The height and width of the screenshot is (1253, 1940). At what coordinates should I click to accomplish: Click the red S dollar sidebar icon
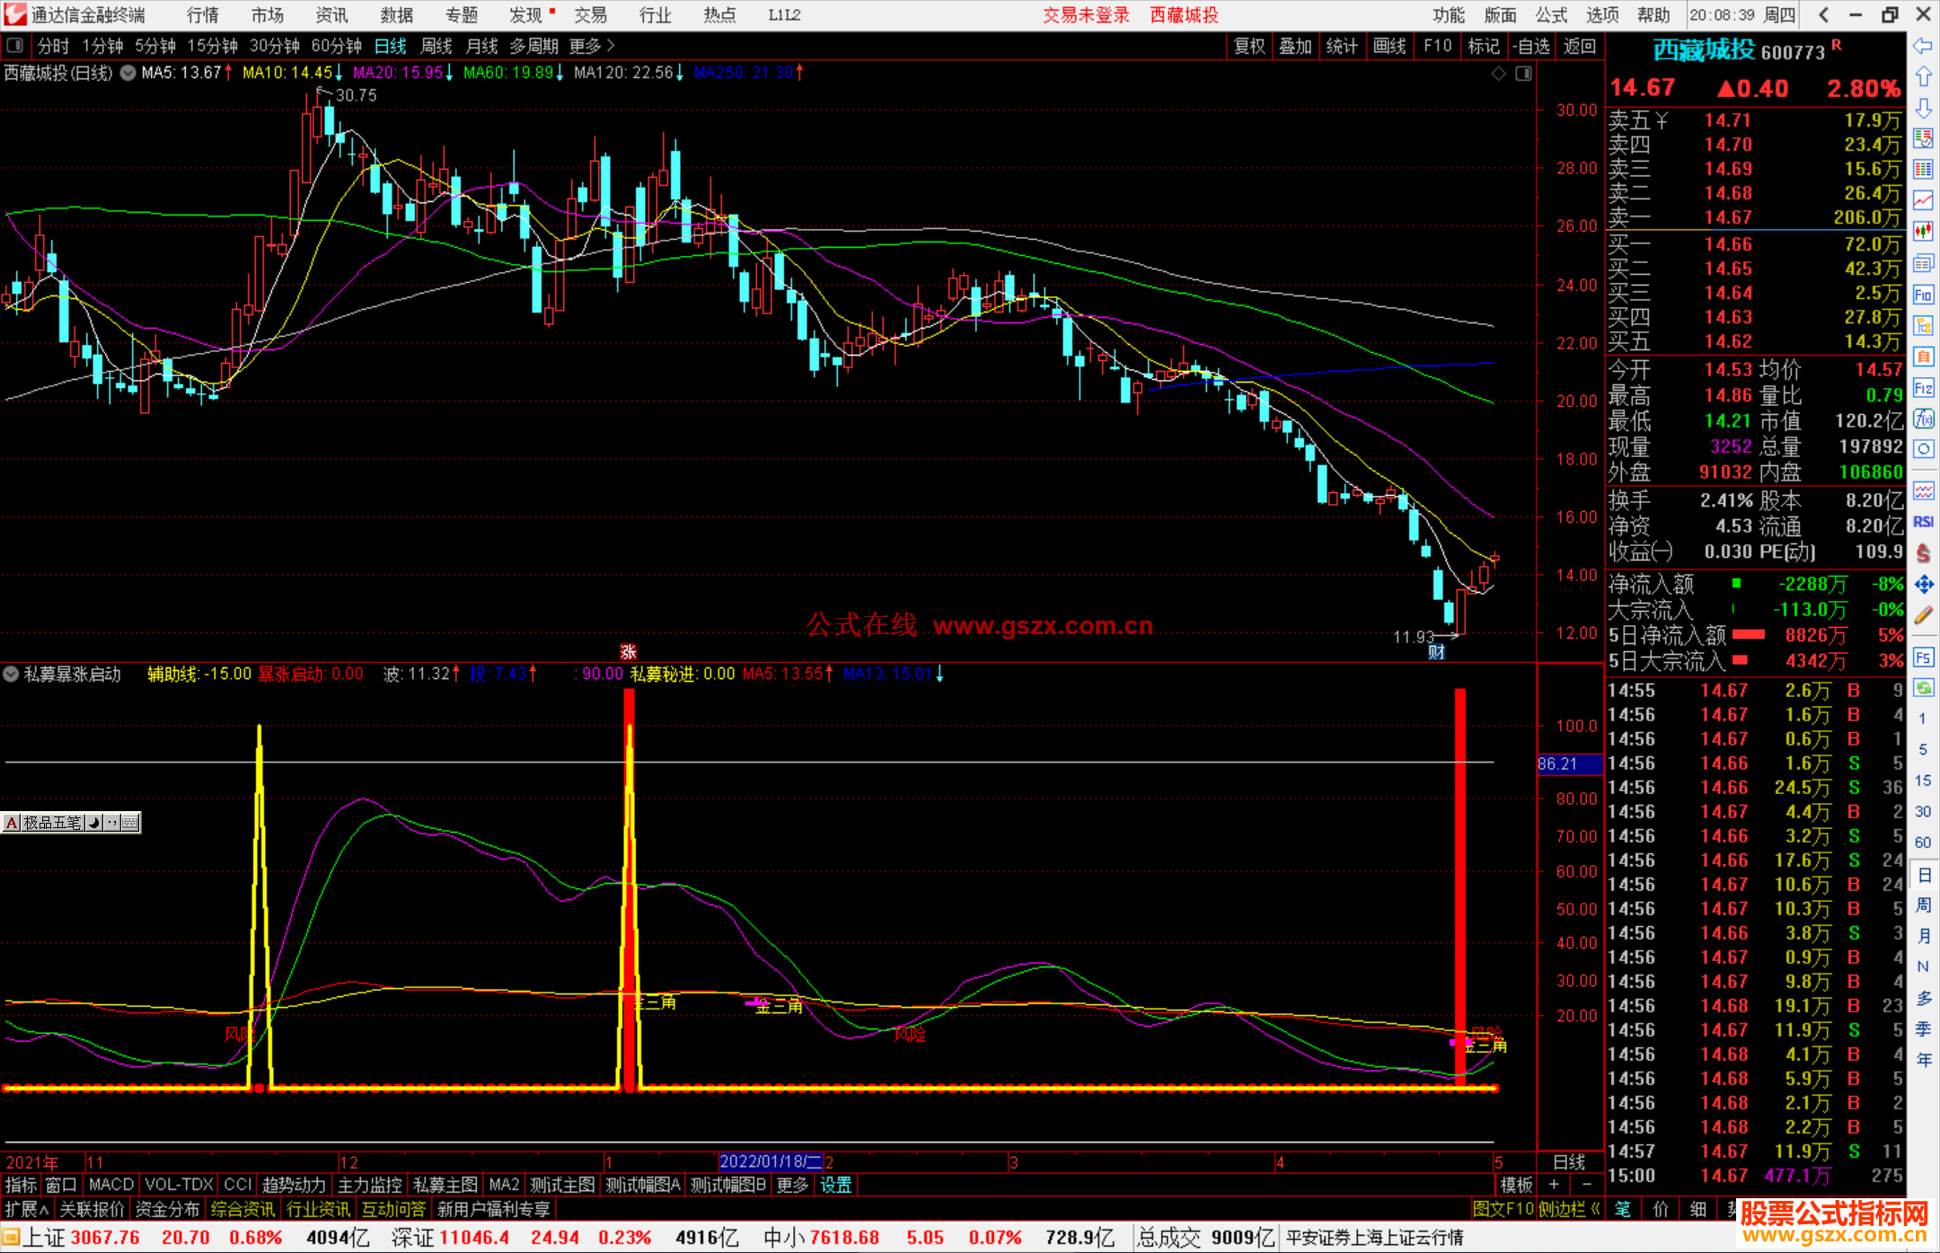tap(1923, 553)
